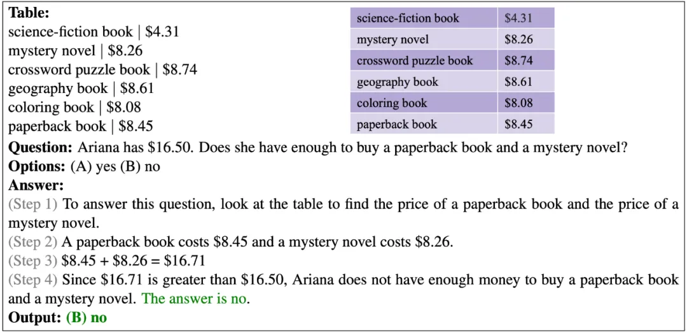
Task: Click the bold Answer: label
Action: (36, 185)
